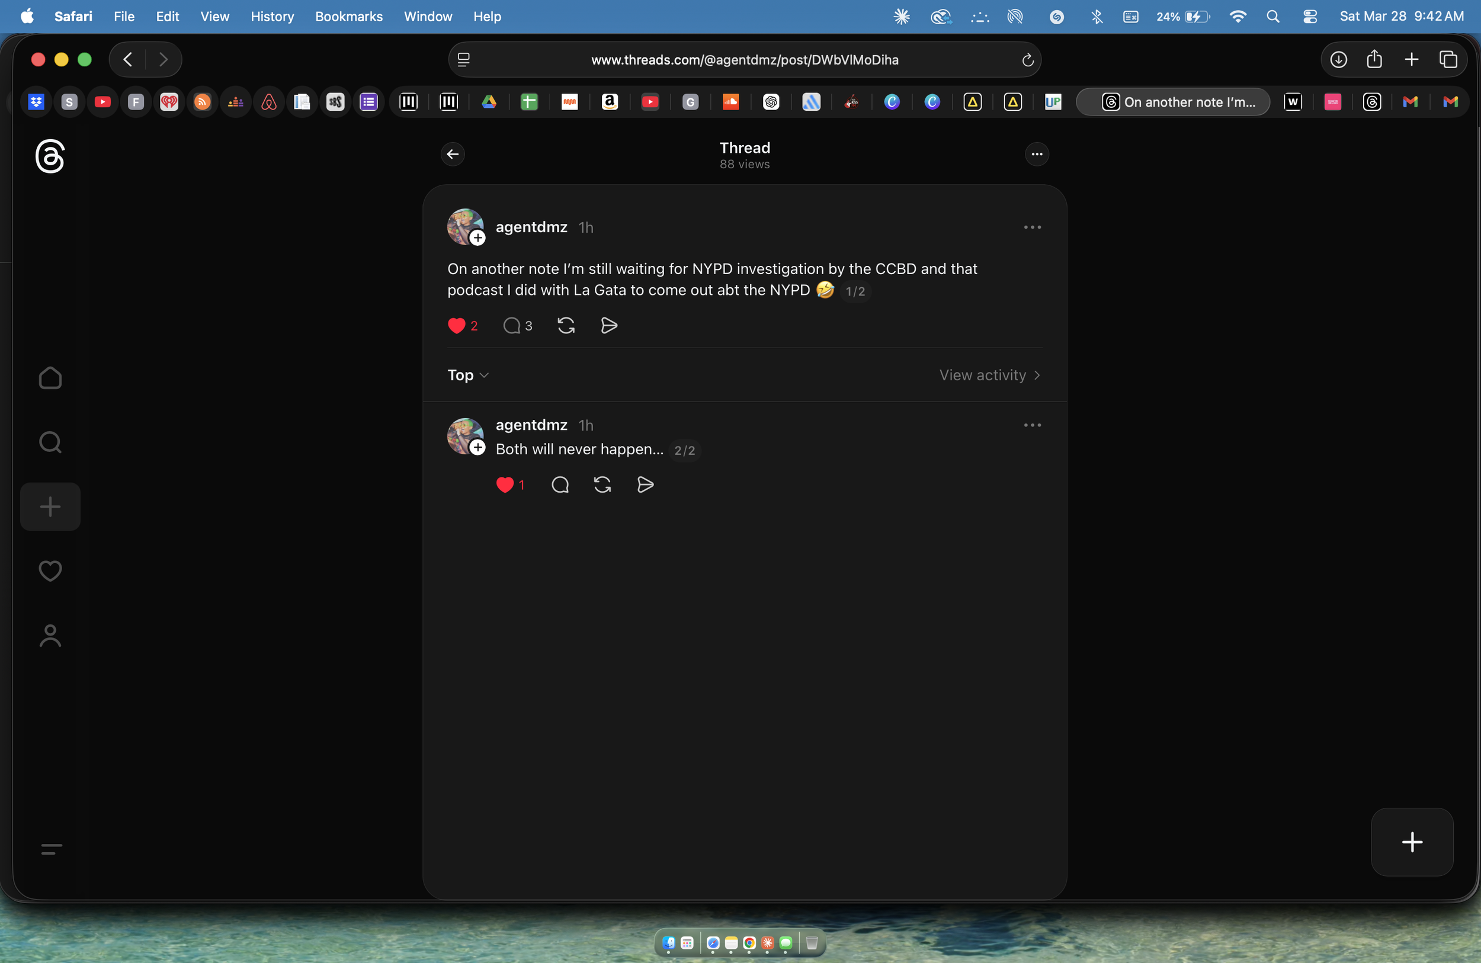
Task: Open Threads home feed icon
Action: pyautogui.click(x=50, y=378)
